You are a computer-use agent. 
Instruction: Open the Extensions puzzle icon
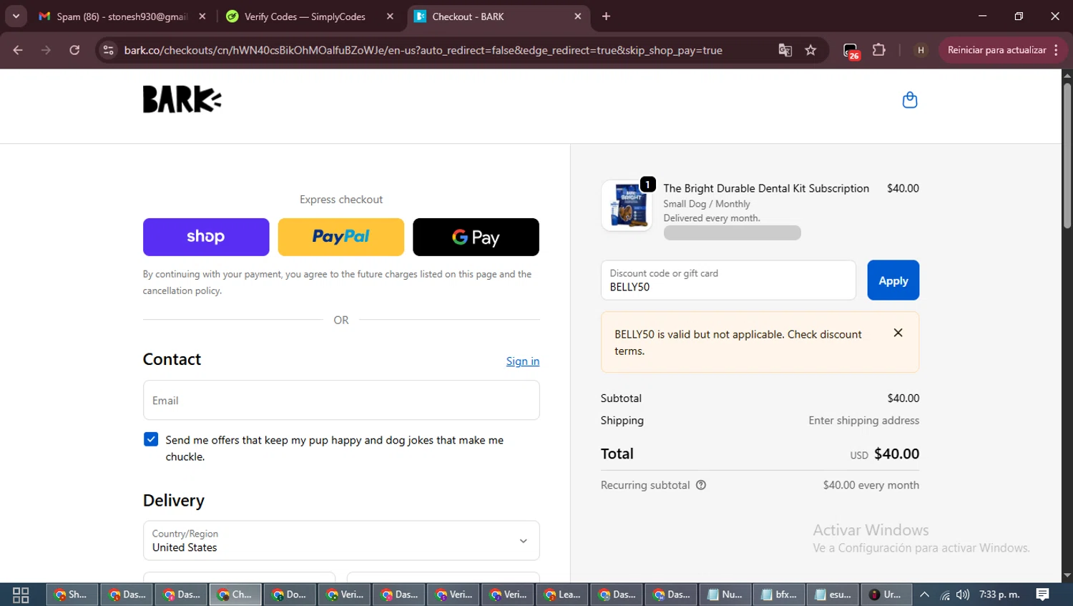(878, 50)
